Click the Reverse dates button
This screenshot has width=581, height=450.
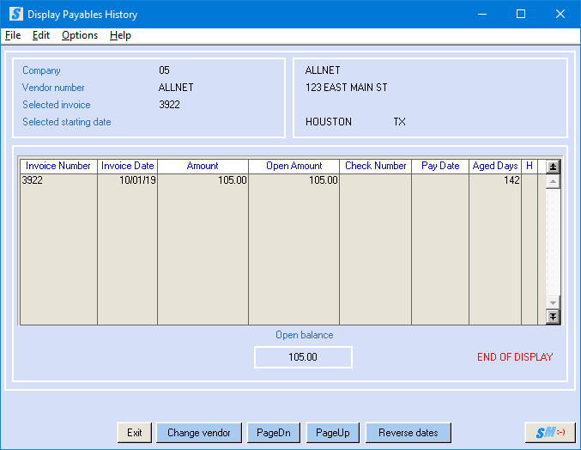409,433
